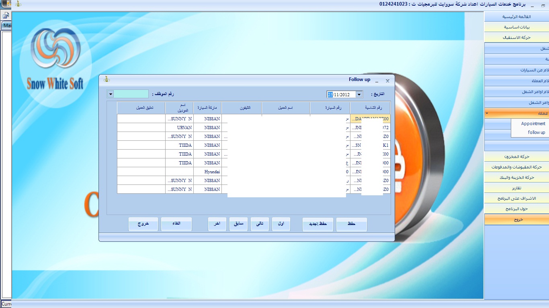Open the date picker dropdown arrow
The height and width of the screenshot is (308, 549).
(x=359, y=95)
